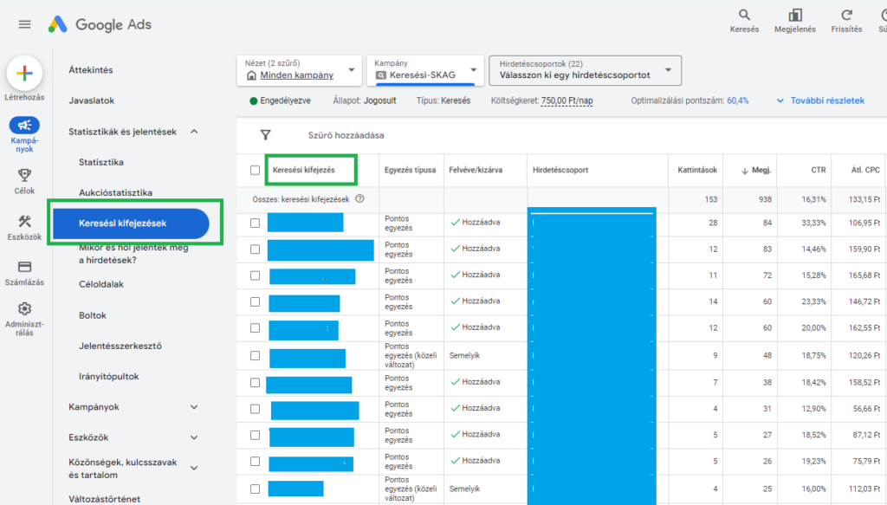The width and height of the screenshot is (887, 505).
Task: Expand the Hirdetéscsoportok selector dropdown
Action: tap(585, 70)
